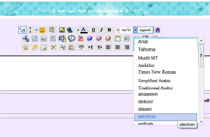Click the insert image icon
210x137 pixels.
[x=62, y=30]
